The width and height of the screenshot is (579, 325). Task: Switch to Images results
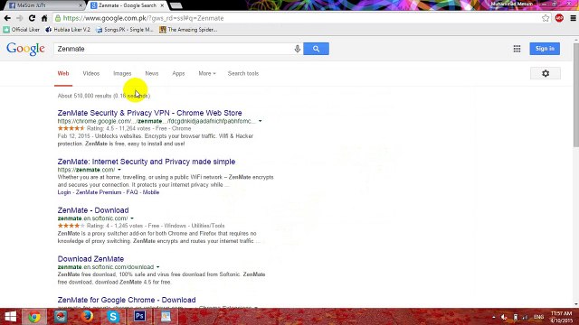(122, 73)
